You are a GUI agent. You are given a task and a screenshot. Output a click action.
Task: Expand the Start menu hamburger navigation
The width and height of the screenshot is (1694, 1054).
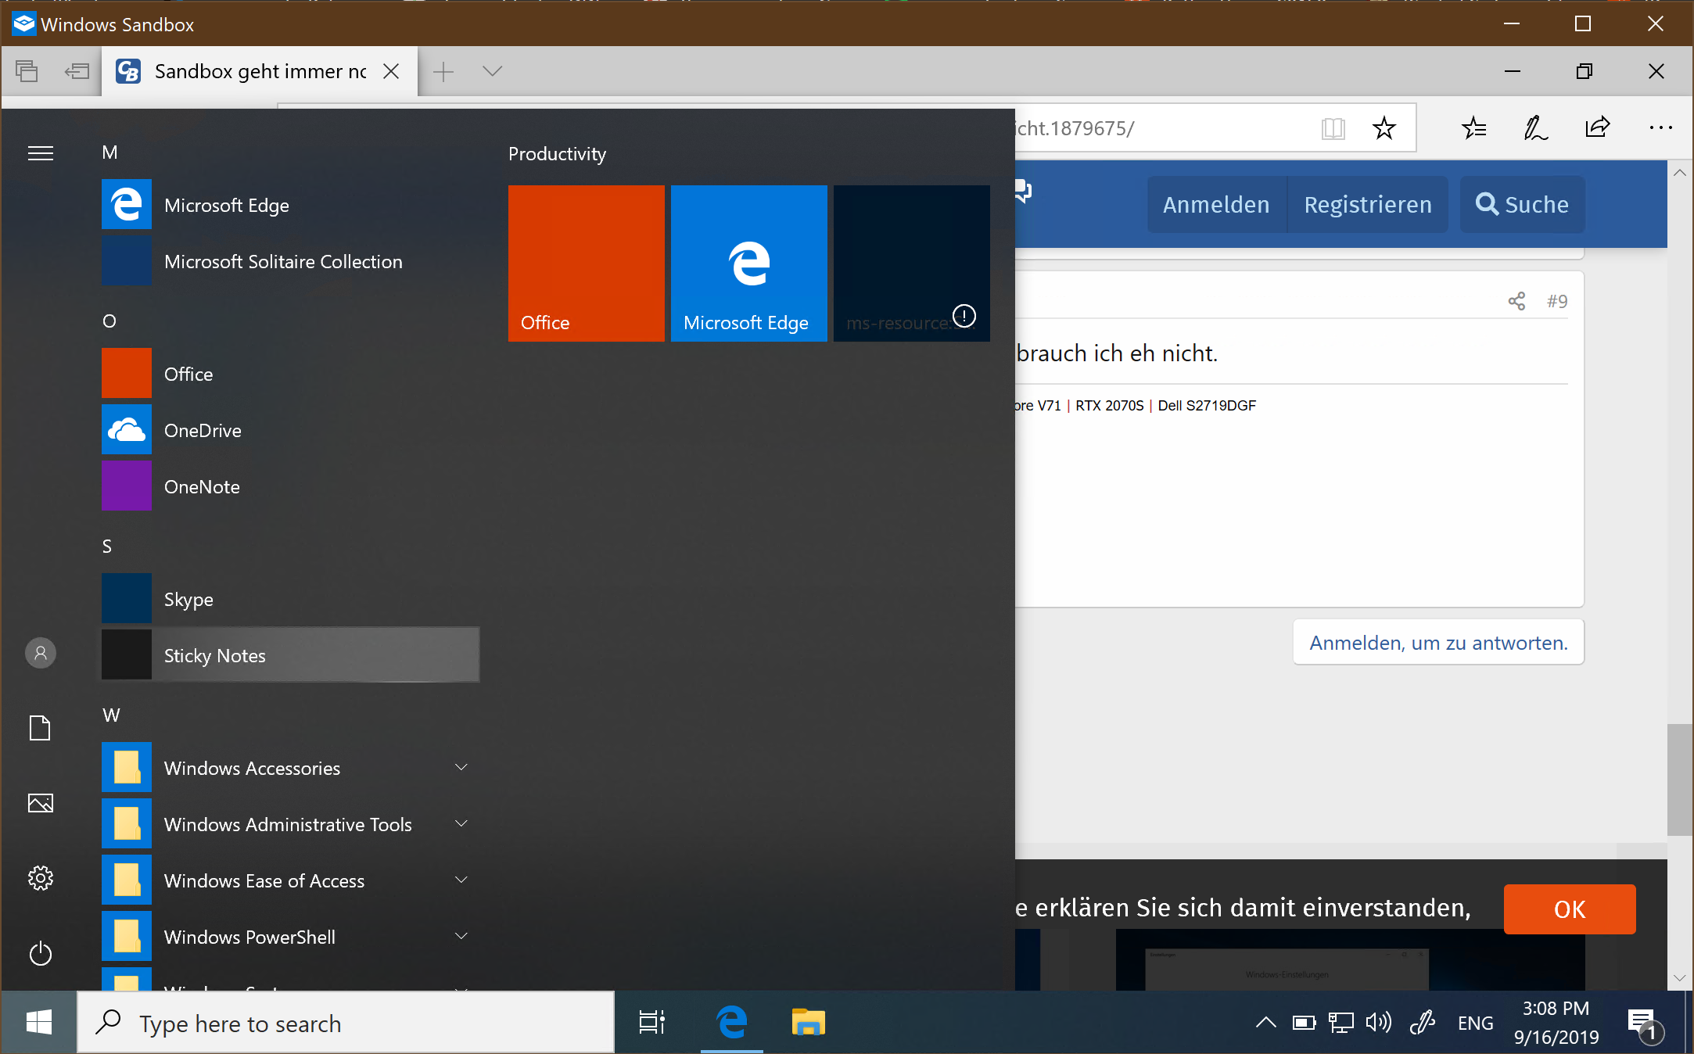pyautogui.click(x=41, y=153)
